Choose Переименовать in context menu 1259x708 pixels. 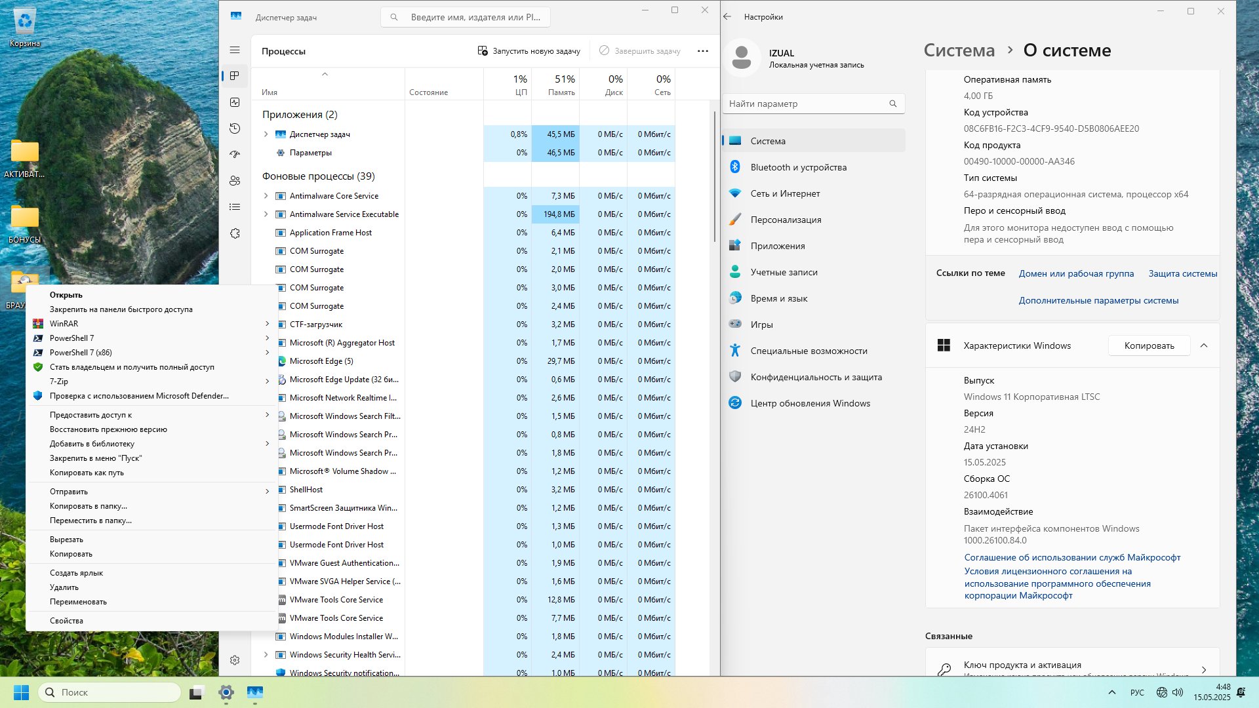pyautogui.click(x=151, y=601)
